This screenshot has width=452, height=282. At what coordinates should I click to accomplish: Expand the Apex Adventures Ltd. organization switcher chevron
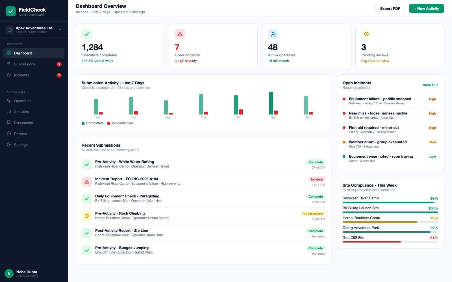60,29
